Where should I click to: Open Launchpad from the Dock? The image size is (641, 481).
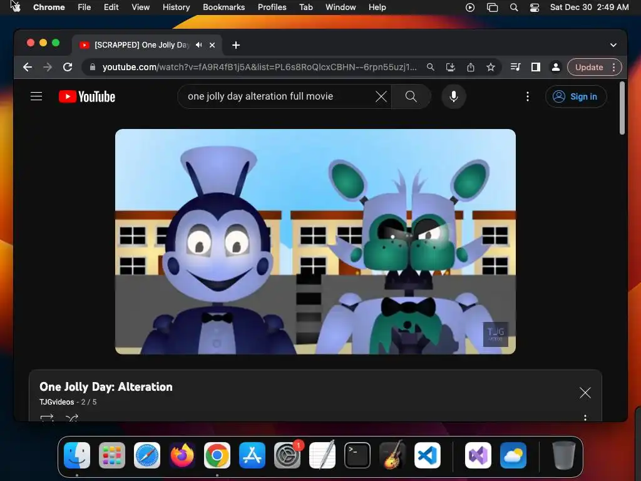click(112, 455)
